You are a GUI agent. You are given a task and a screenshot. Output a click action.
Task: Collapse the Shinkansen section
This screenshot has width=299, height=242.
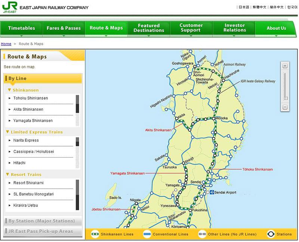tap(9, 90)
